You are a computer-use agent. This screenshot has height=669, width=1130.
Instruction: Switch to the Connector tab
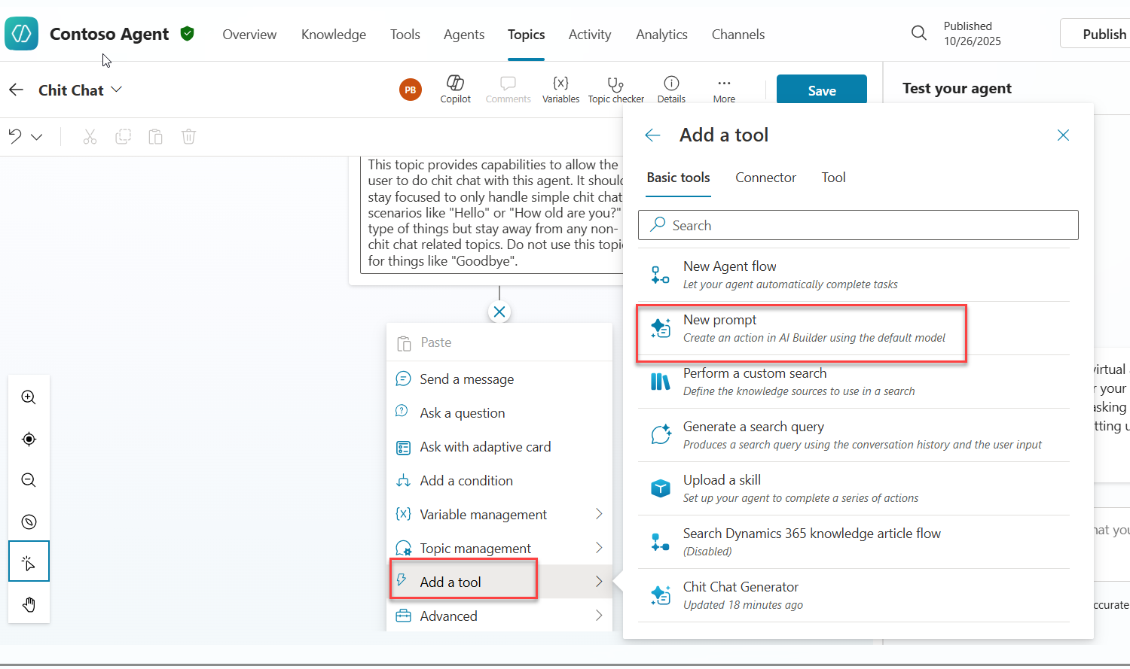pyautogui.click(x=765, y=178)
